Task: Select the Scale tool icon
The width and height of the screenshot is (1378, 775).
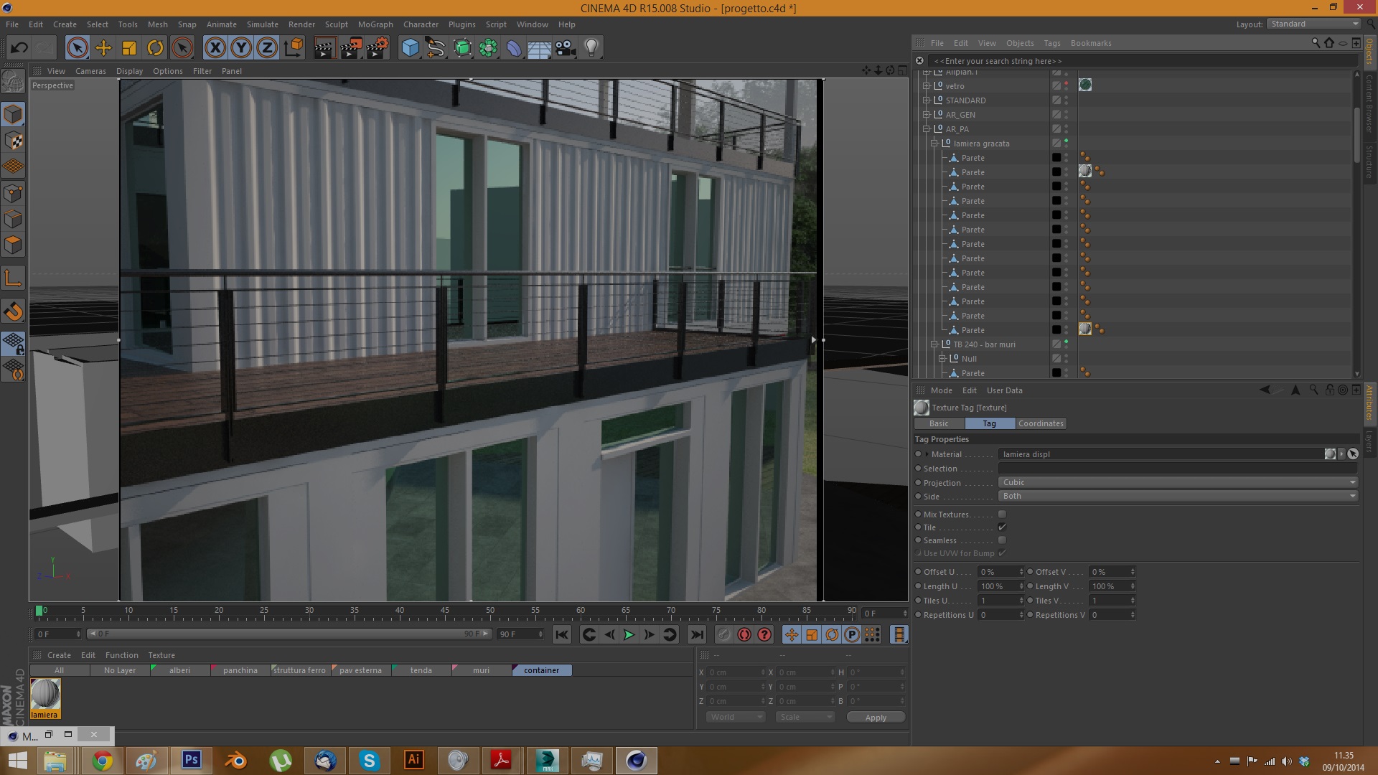Action: click(x=129, y=48)
